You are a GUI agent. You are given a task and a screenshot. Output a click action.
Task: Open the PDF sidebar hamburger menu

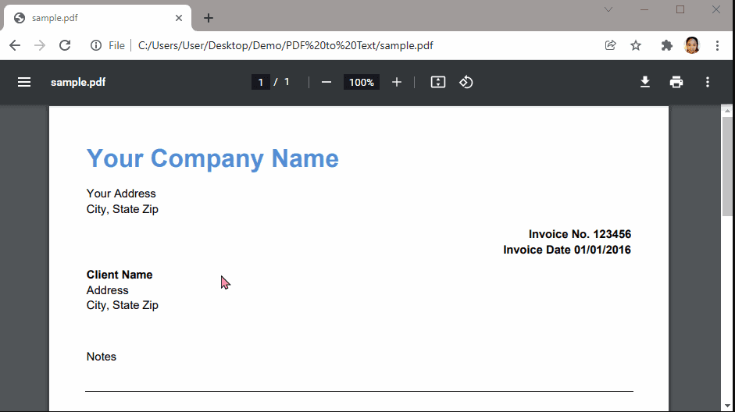24,82
